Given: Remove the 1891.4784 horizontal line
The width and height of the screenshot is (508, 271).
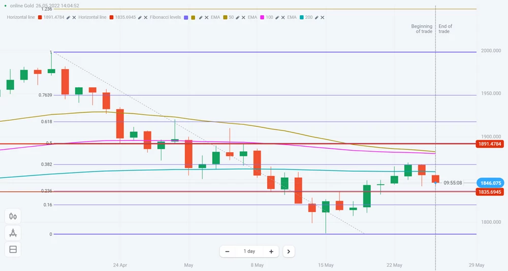Looking at the screenshot, I should click(74, 17).
